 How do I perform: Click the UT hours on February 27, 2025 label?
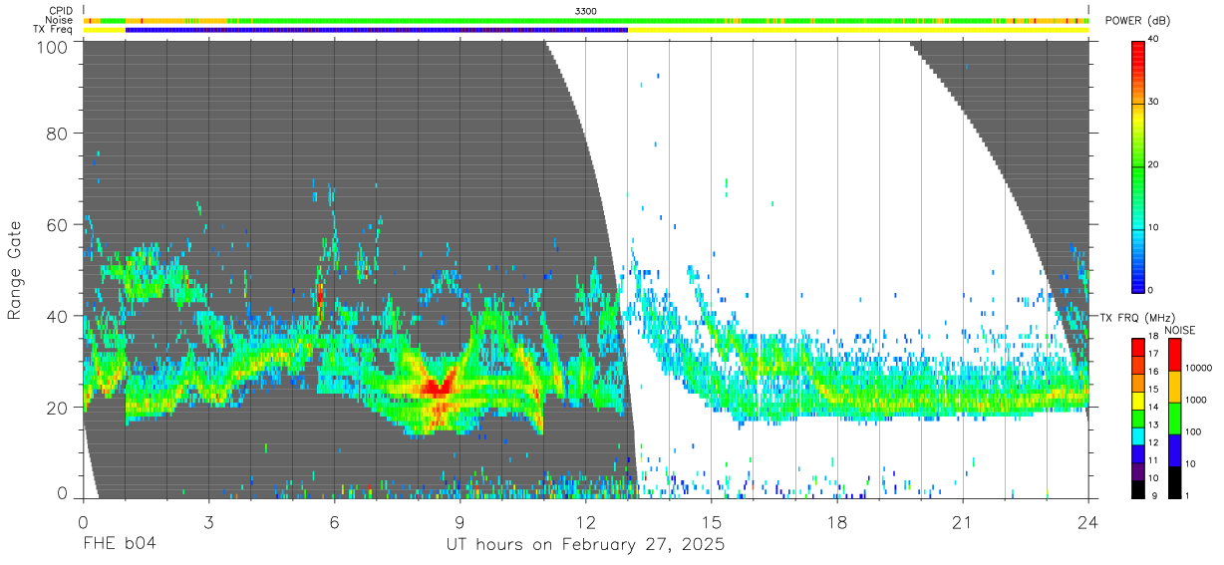tap(585, 545)
